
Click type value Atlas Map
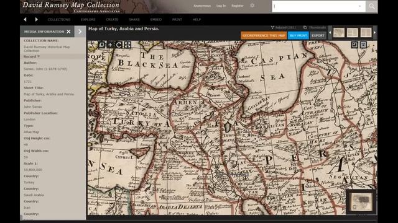click(x=32, y=132)
